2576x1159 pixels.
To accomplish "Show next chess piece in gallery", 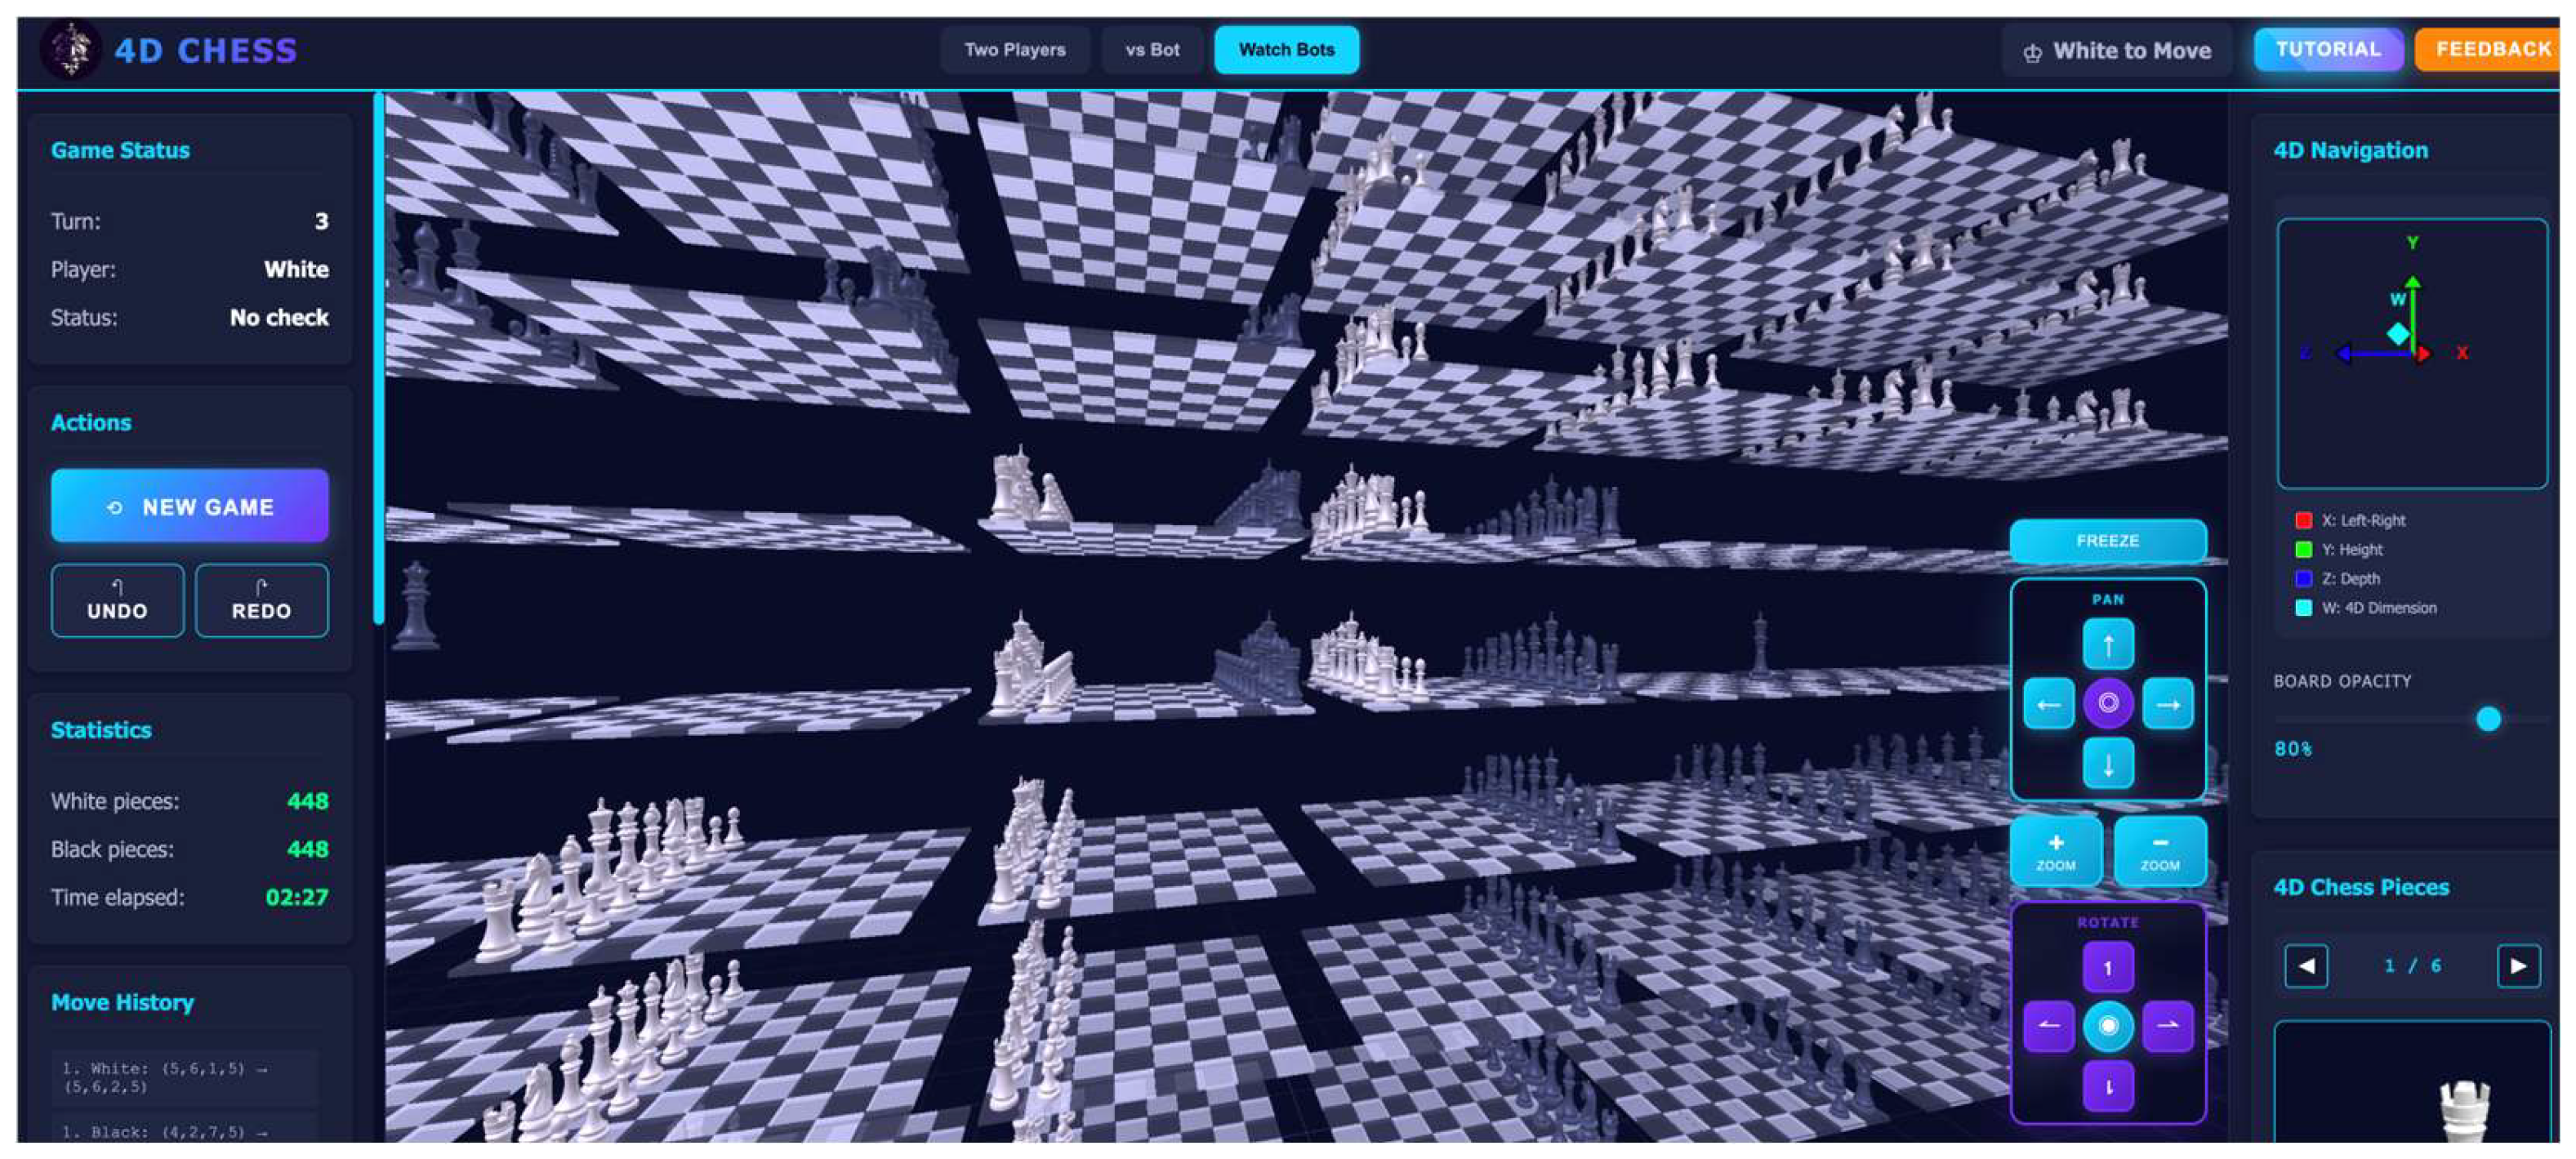I will [2518, 966].
